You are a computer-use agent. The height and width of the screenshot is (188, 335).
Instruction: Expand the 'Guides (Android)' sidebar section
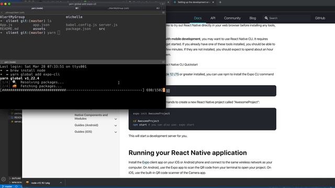pos(116,125)
